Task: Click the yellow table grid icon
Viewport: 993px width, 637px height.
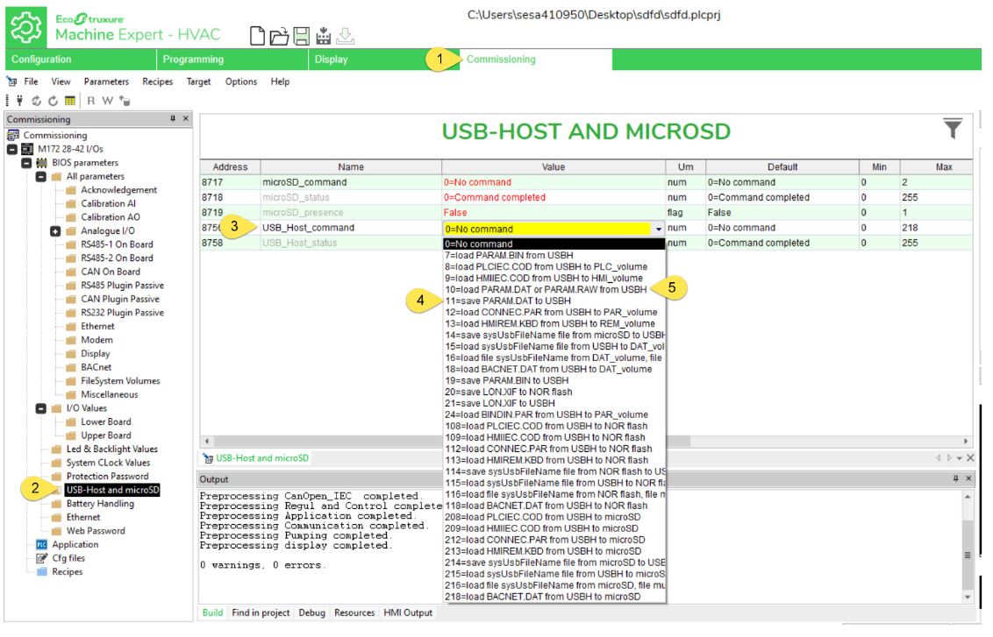Action: (x=69, y=101)
